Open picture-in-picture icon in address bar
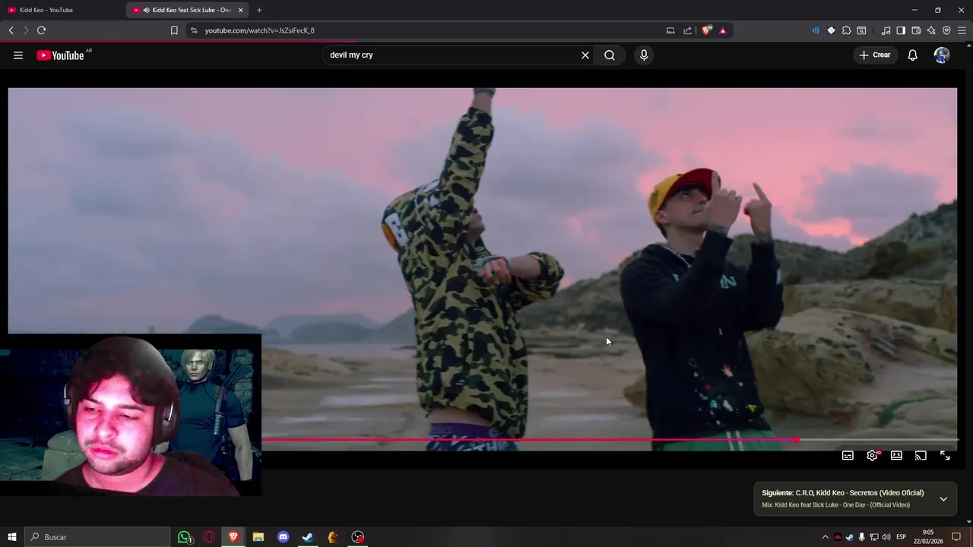 [670, 30]
